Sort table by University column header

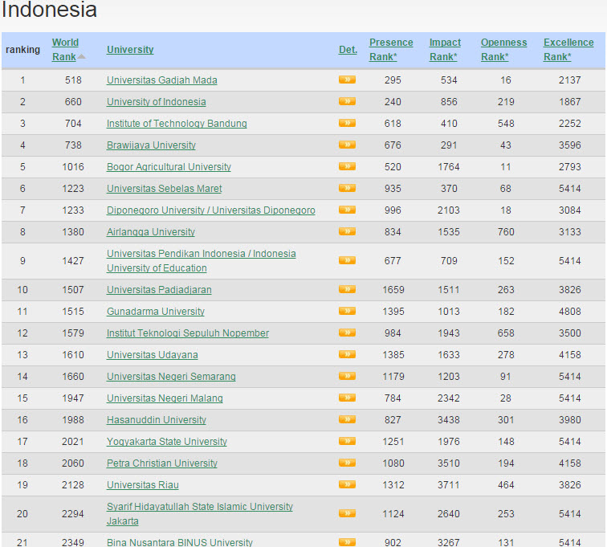tap(130, 50)
